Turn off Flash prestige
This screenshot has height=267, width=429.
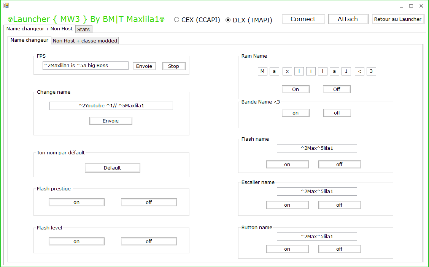pyautogui.click(x=149, y=203)
